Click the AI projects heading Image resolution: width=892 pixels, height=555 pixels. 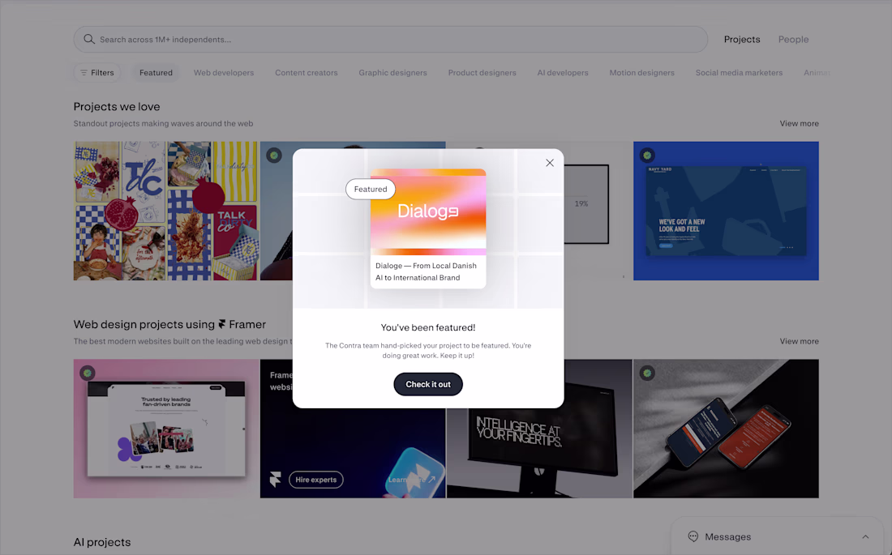click(x=102, y=543)
